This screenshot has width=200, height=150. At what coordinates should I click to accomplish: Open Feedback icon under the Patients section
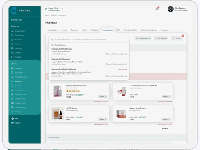[12, 57]
